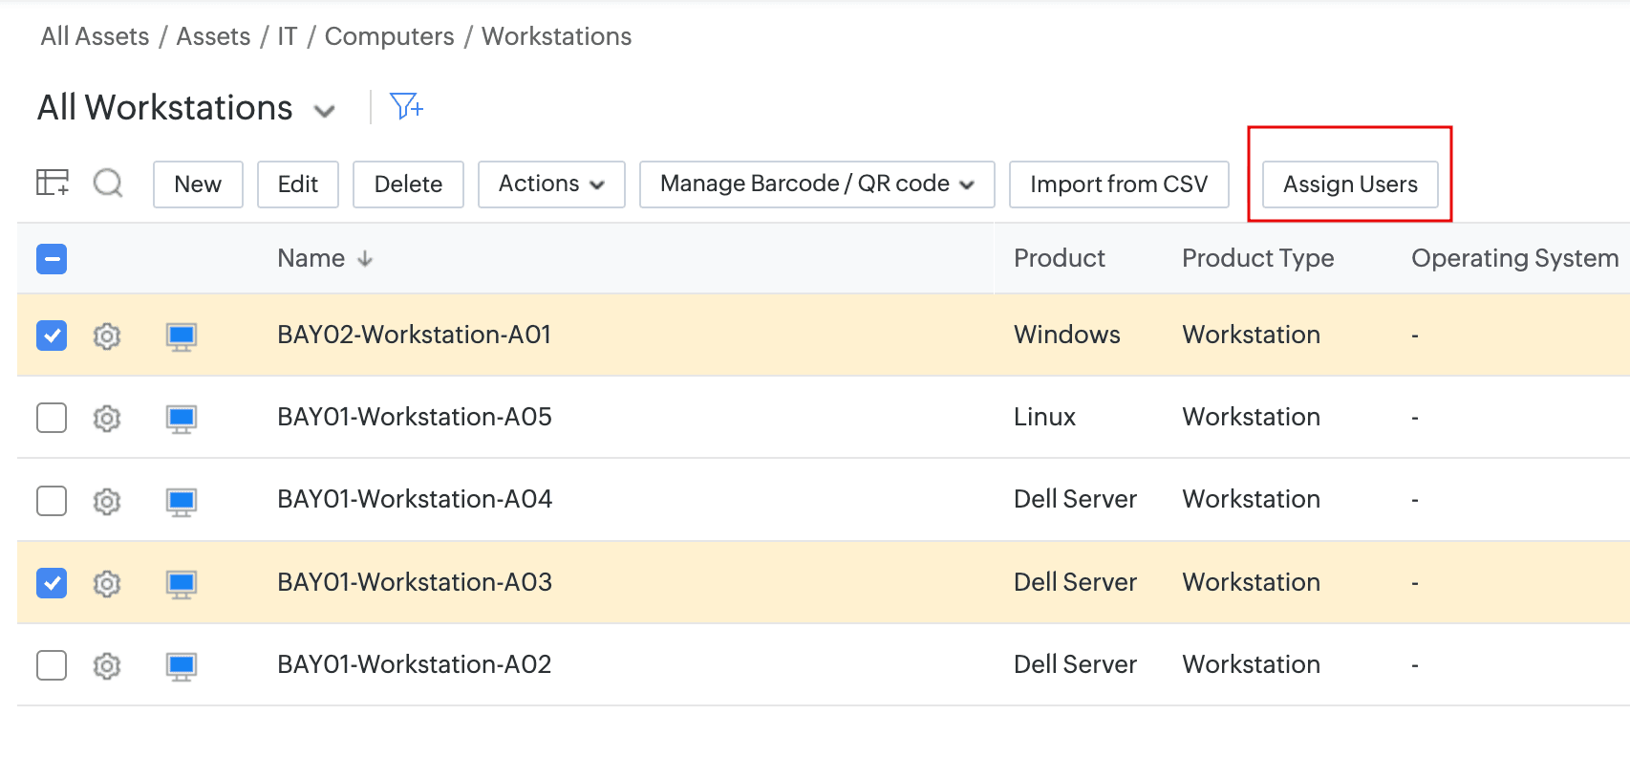Image resolution: width=1630 pixels, height=780 pixels.
Task: Open the Actions dropdown menu
Action: 551,184
